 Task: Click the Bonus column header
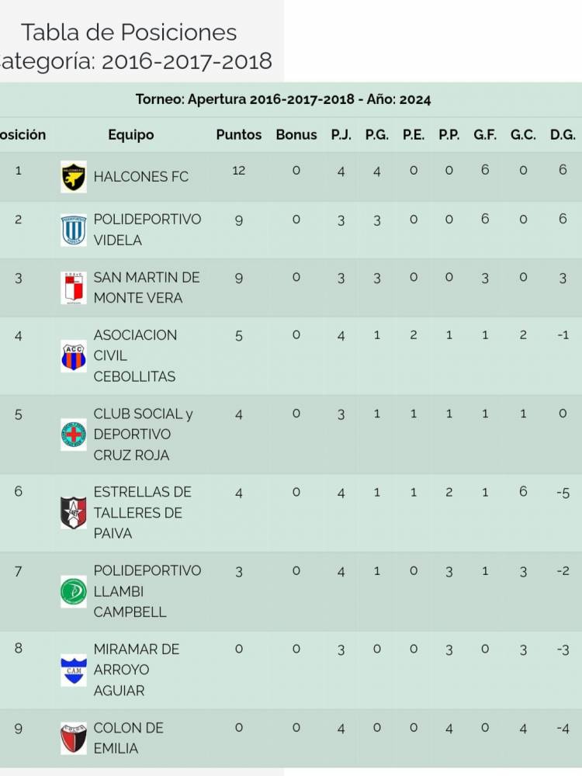(x=296, y=135)
